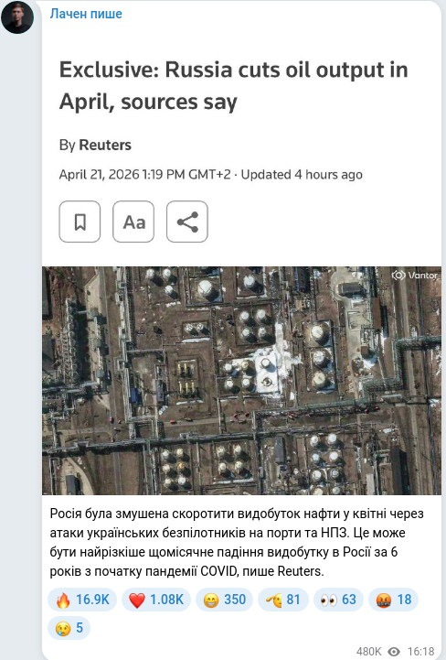Add the grinning face reaction 350
The height and width of the screenshot is (660, 446).
click(x=224, y=600)
